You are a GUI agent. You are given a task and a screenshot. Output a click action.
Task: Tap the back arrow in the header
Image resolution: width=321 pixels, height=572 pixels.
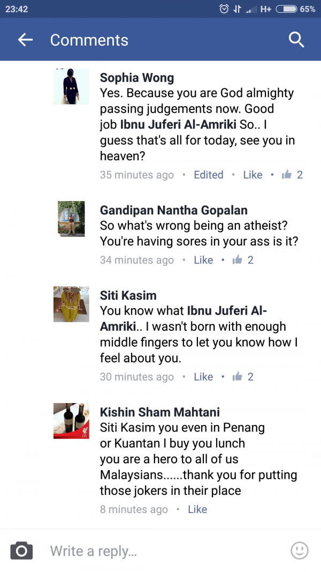click(x=25, y=40)
